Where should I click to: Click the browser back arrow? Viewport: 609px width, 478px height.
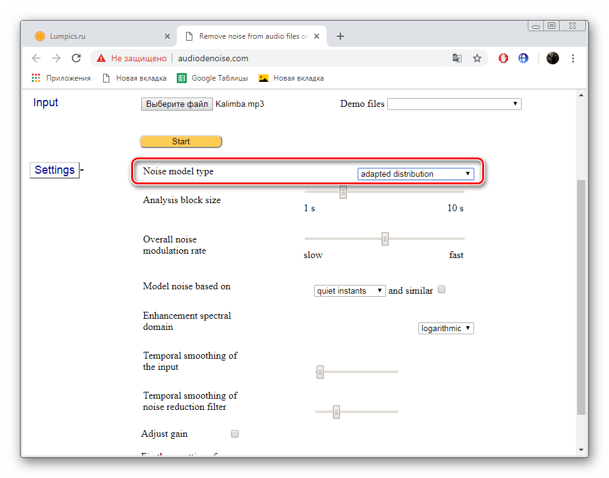coord(36,58)
